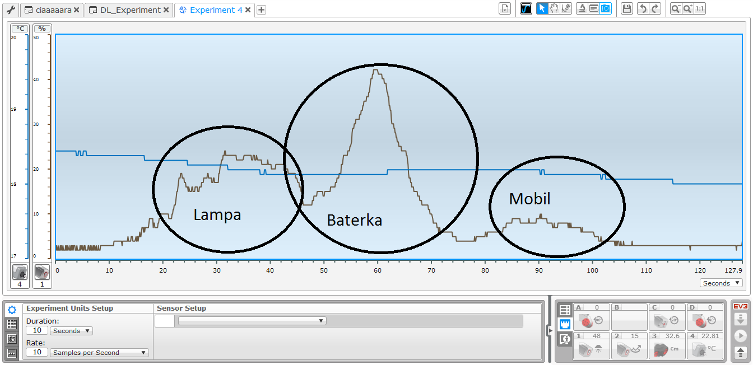Select sensor port 2 tile showing 15
This screenshot has height=365, width=753.
click(629, 345)
